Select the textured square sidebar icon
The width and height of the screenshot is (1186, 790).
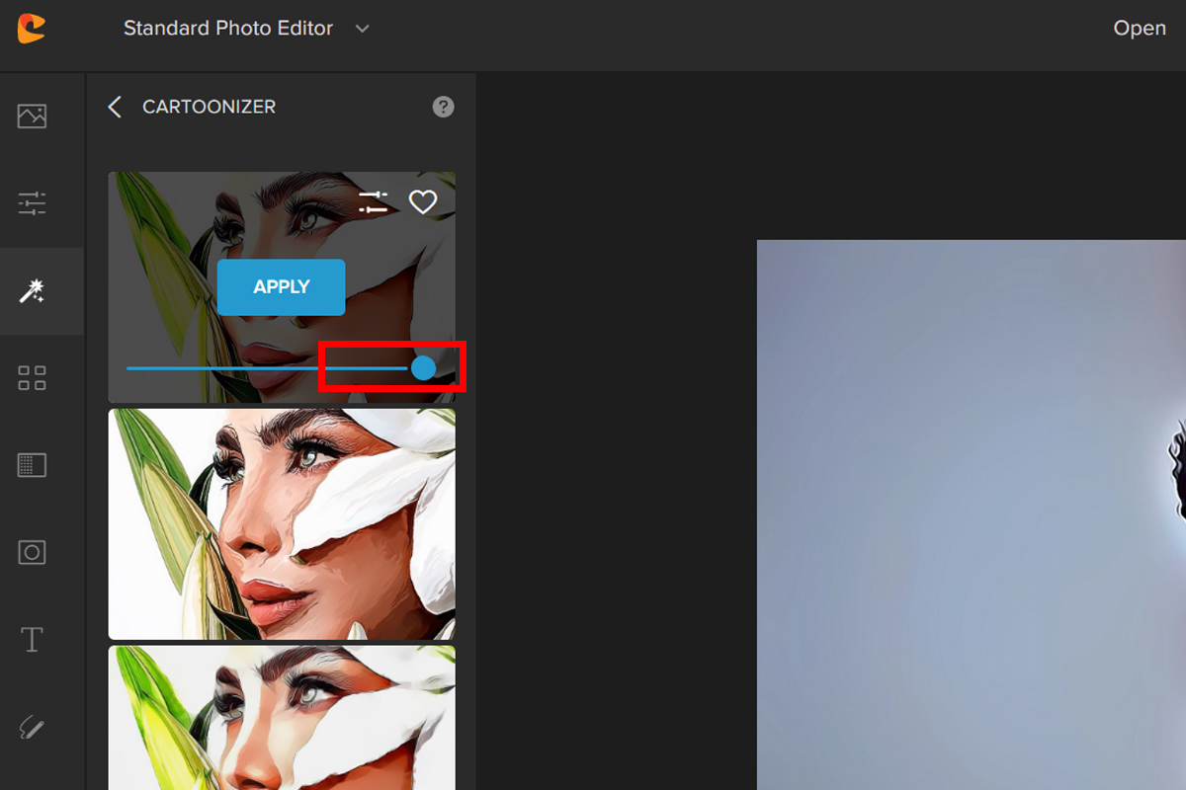click(x=32, y=464)
